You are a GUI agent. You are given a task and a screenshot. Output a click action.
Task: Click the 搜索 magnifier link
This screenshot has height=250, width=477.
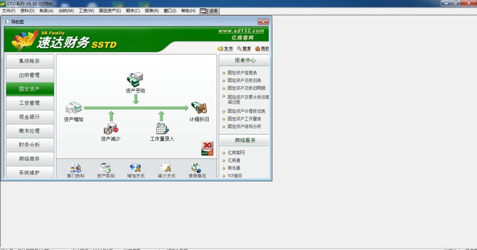click(244, 49)
